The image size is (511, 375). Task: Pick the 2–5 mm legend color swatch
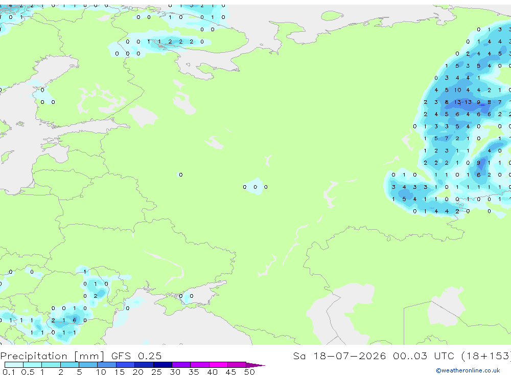tap(69, 365)
